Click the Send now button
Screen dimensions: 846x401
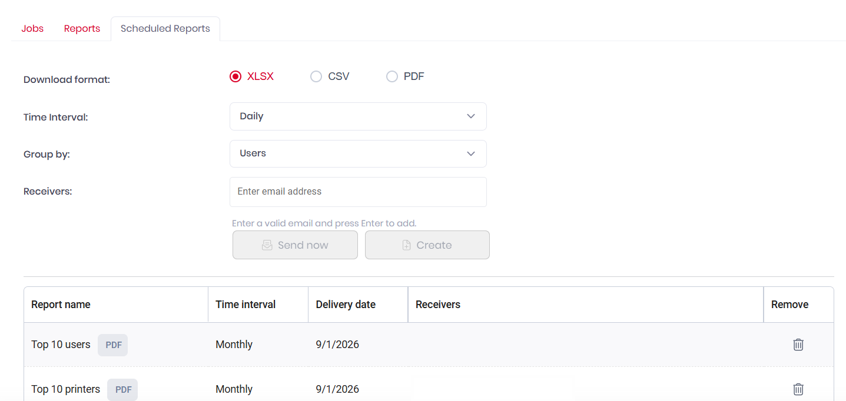[x=295, y=245]
